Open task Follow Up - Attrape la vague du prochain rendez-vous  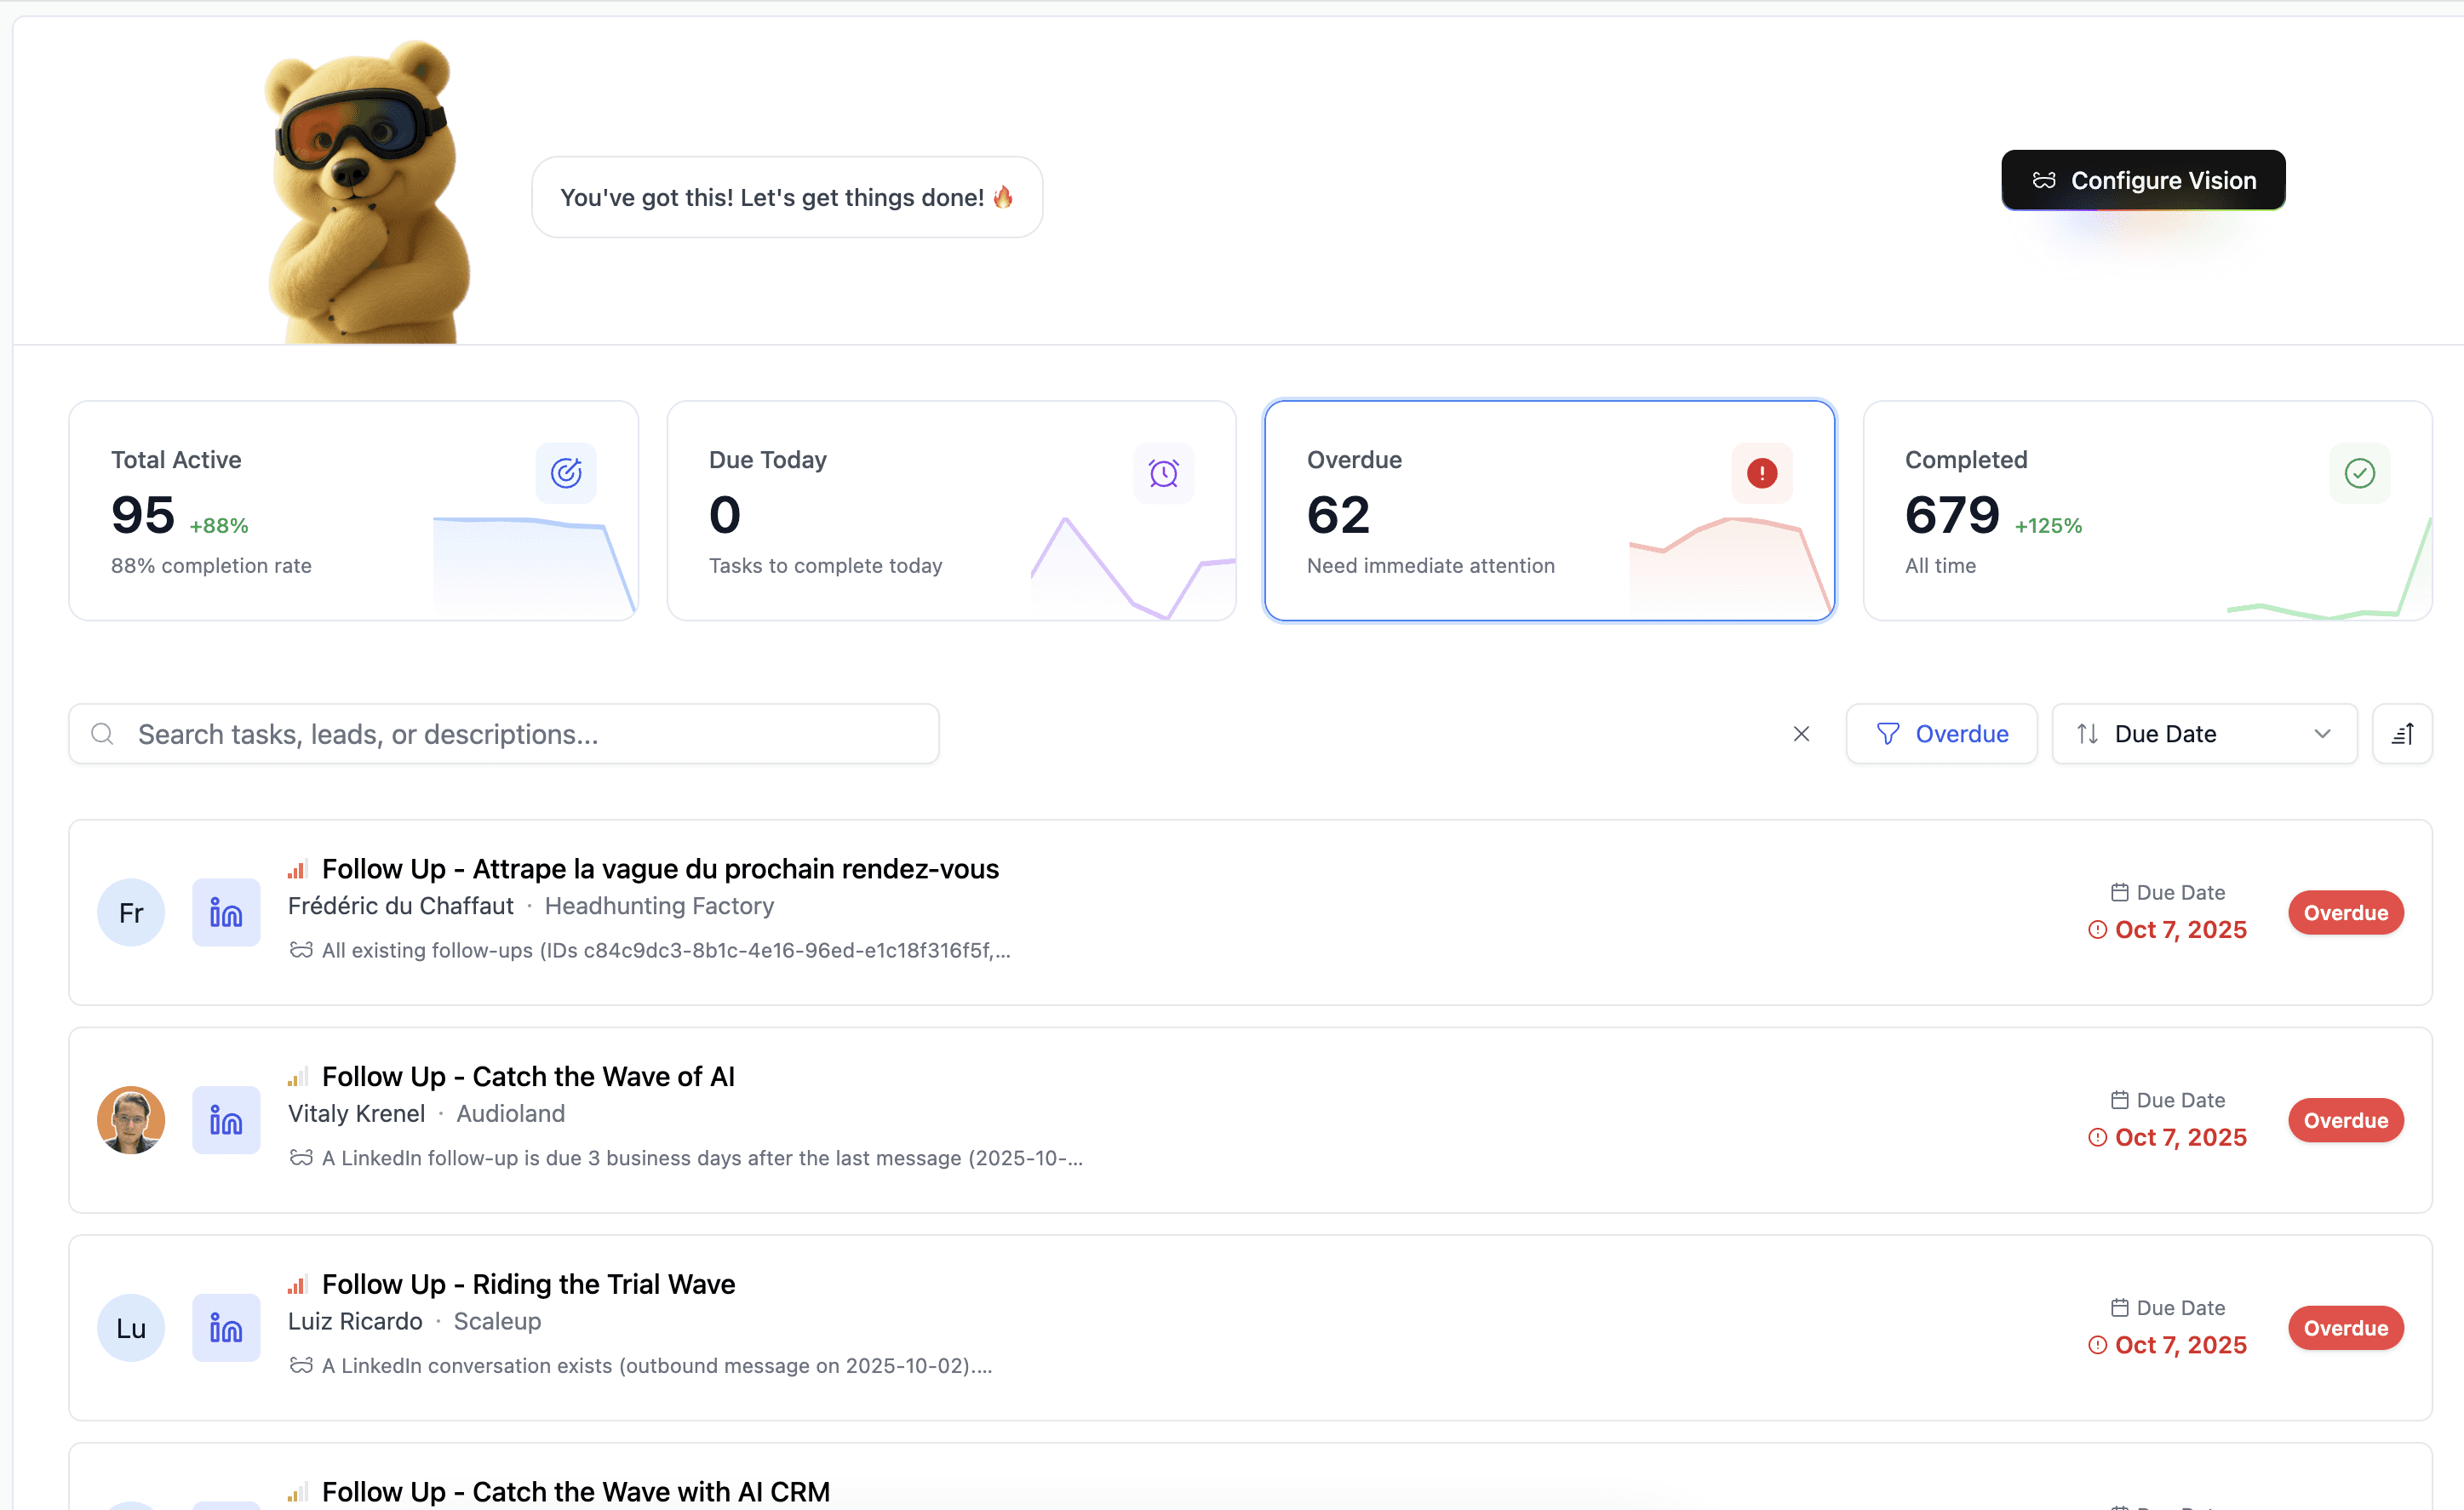660,869
